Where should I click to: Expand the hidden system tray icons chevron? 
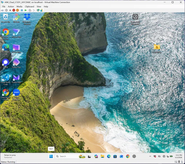[x=150, y=156]
